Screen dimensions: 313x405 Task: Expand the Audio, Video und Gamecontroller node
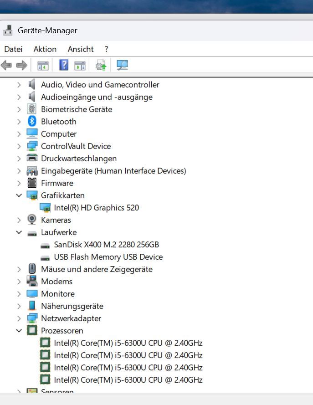coord(19,85)
